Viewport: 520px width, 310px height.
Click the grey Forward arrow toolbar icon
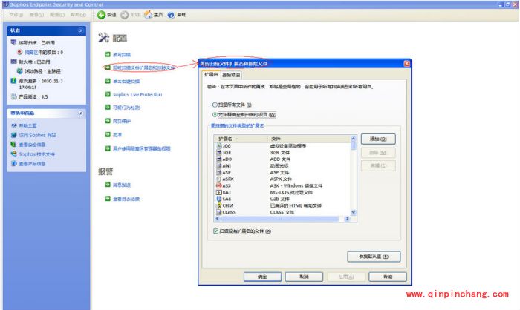click(124, 15)
